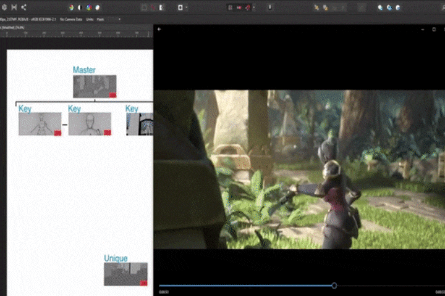
Task: Toggle Move By Whole Pixels icon
Action: (x=239, y=7)
